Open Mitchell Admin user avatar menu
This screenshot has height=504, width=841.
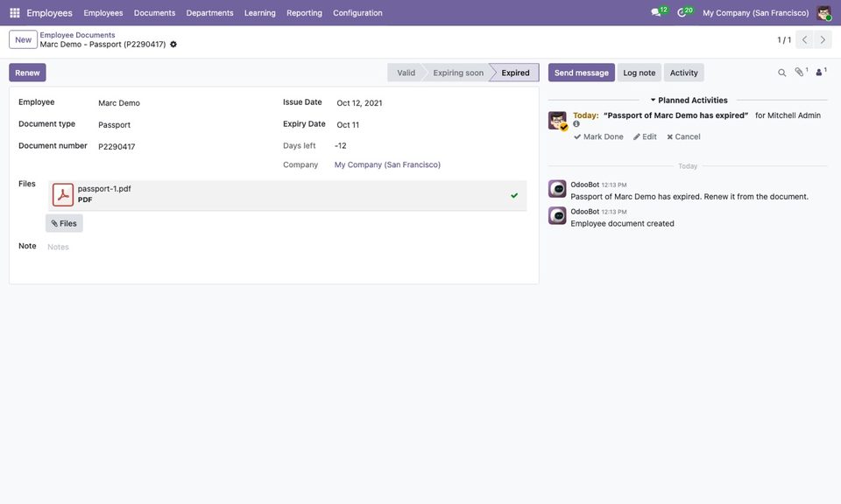(x=823, y=13)
